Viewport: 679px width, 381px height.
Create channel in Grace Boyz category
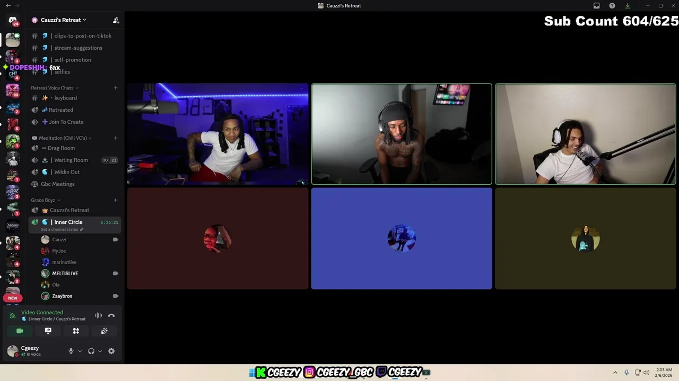click(x=116, y=200)
